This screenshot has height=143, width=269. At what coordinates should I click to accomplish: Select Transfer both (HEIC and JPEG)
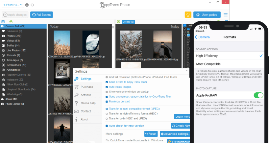click(x=107, y=119)
